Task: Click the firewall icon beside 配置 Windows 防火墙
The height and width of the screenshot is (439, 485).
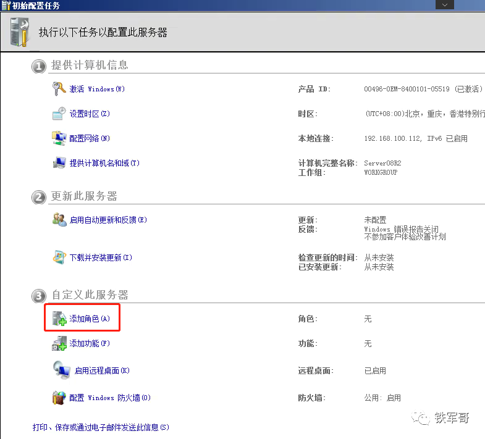Action: [59, 398]
